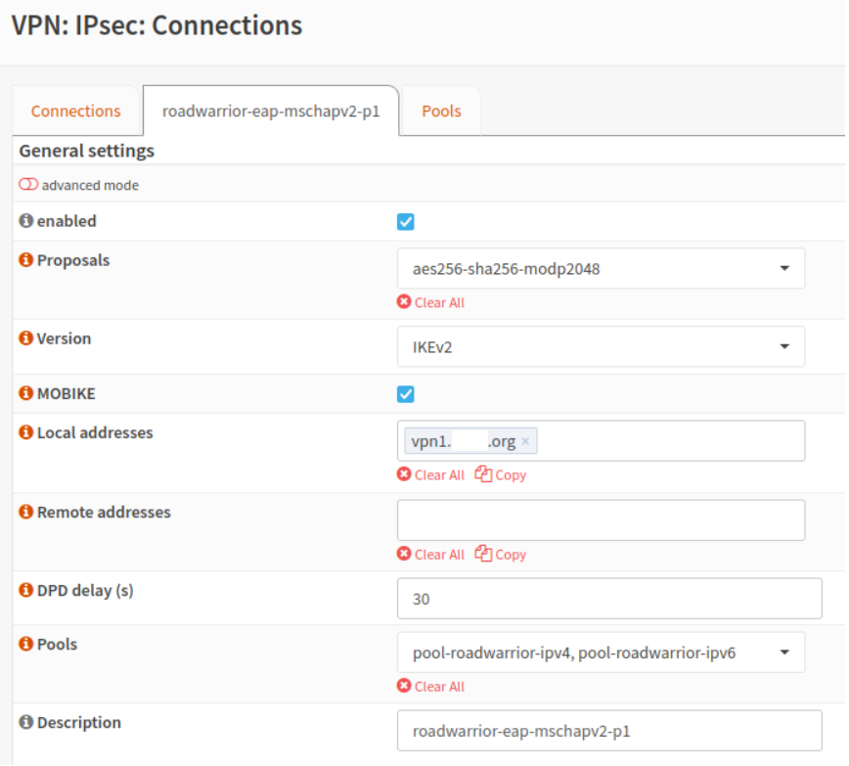Click the info icon beside Version
The image size is (849, 766).
click(25, 338)
